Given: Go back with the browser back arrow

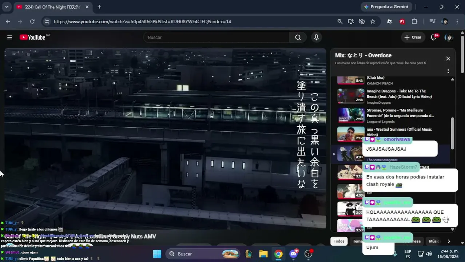Looking at the screenshot, I should point(8,21).
